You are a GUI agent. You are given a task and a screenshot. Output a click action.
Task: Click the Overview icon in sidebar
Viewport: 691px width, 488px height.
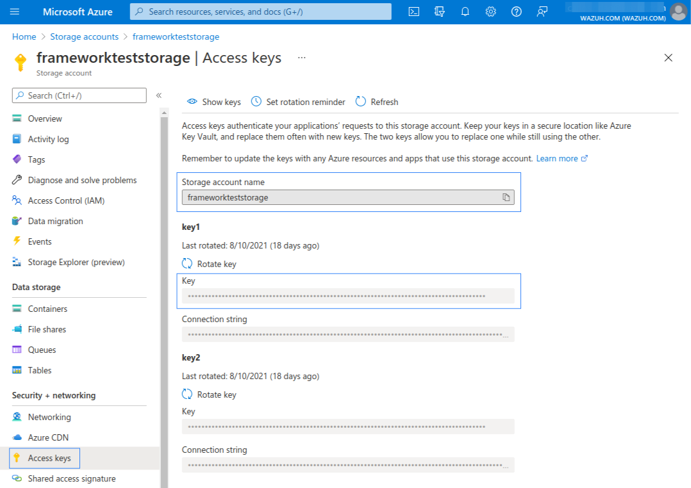17,118
